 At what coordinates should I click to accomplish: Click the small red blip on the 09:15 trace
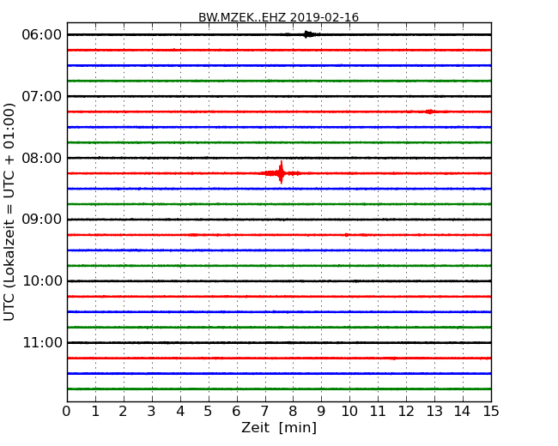point(347,234)
